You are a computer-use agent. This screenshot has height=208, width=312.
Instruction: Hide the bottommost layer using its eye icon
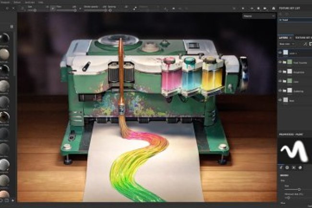(x=280, y=100)
